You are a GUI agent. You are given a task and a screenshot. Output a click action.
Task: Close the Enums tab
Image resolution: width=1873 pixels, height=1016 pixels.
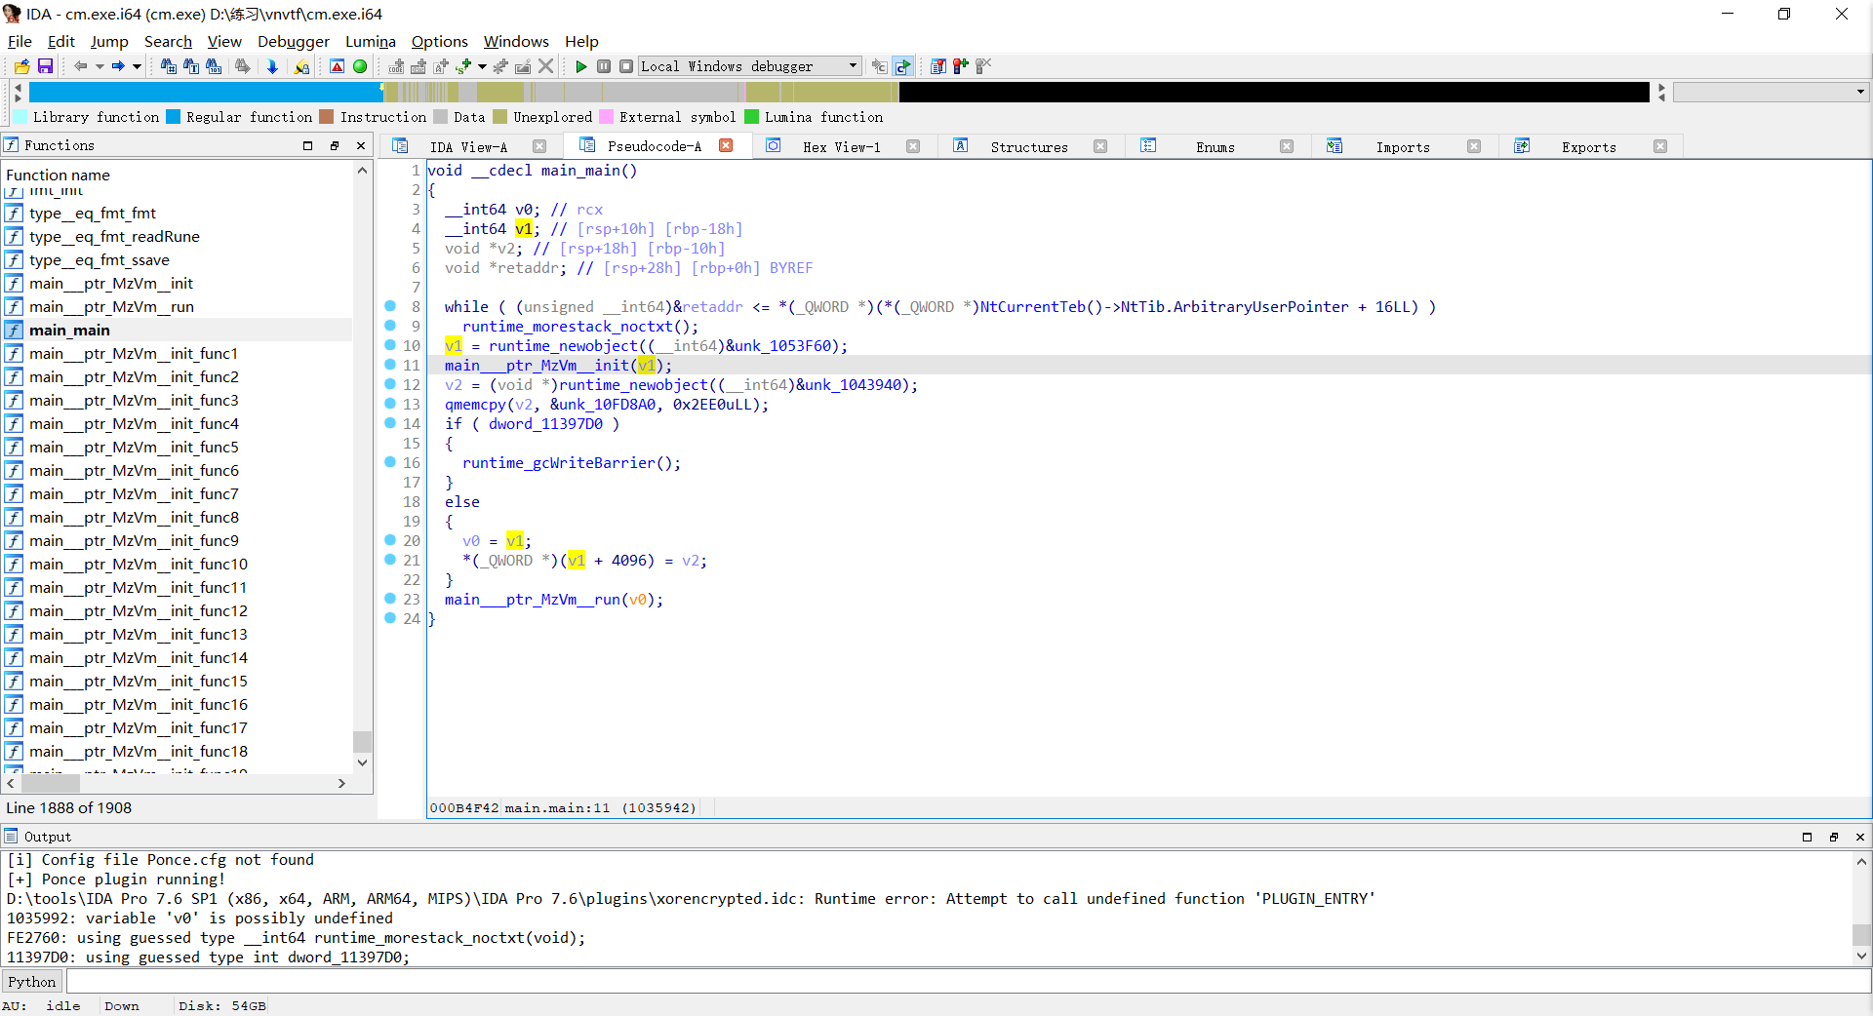1287,146
